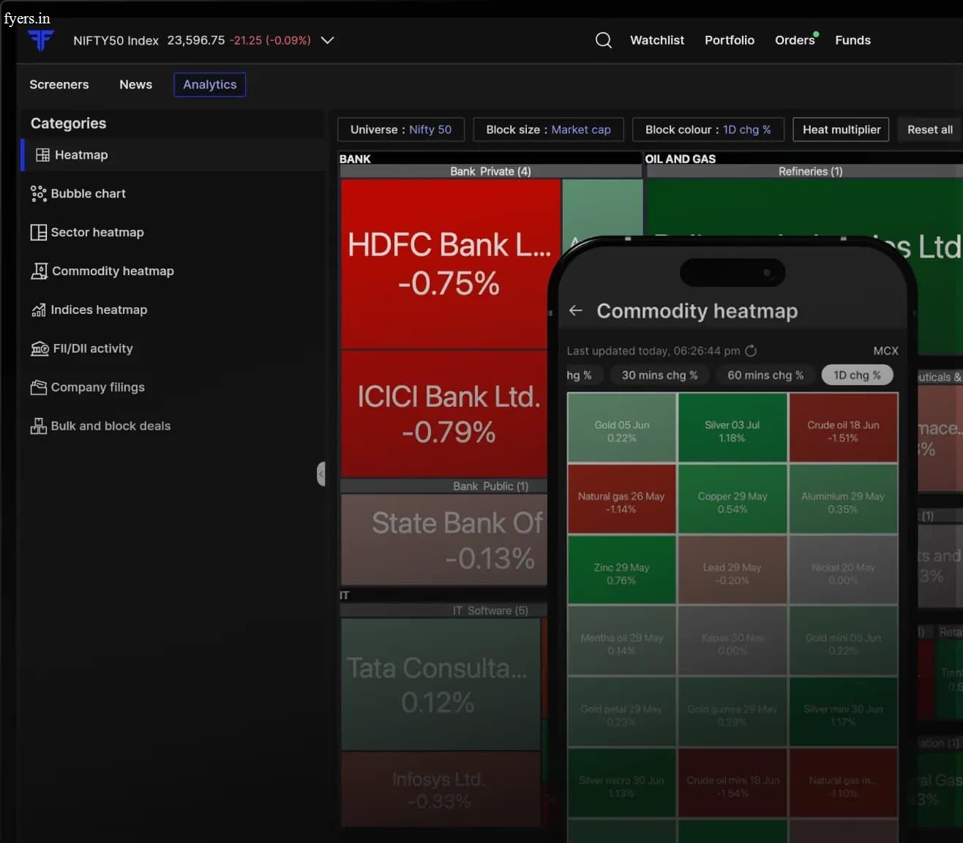Tap the back arrow on phone screen

[576, 310]
